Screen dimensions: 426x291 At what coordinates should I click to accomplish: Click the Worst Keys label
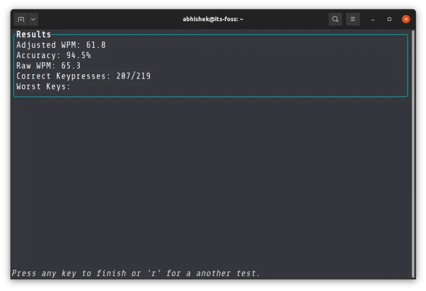tap(43, 87)
